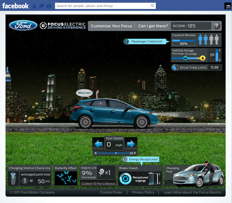Screen dimensions: 232x203
Task: Open Can I get there? tab
Action: 153,26
